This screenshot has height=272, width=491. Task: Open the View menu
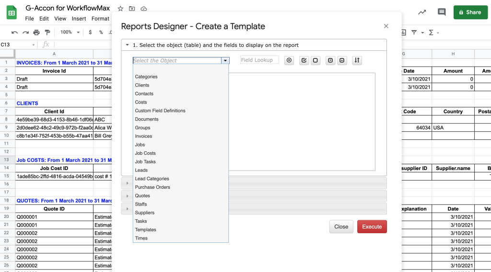[x=60, y=19]
